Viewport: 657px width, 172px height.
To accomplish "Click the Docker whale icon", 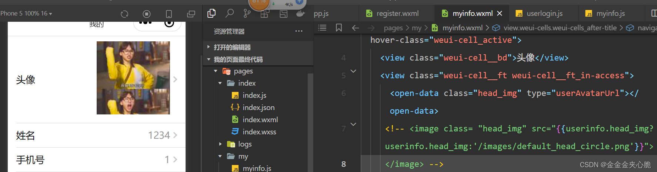I will click(300, 14).
